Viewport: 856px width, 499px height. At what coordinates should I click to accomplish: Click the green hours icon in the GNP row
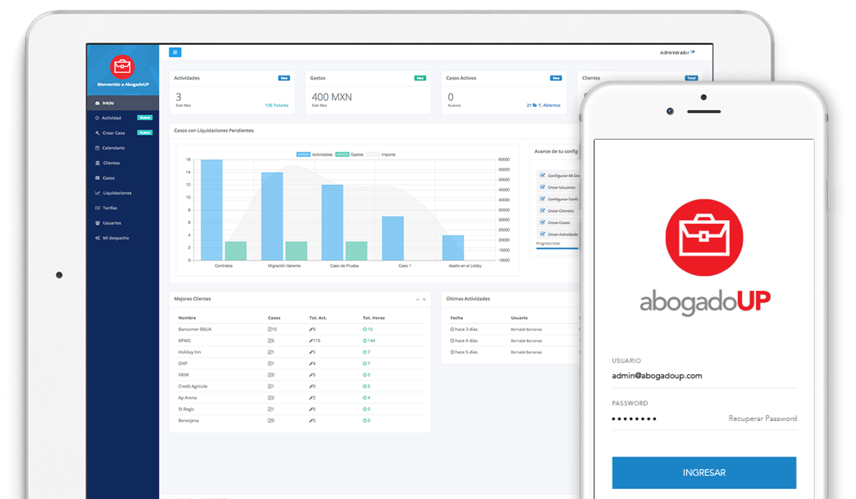click(364, 364)
